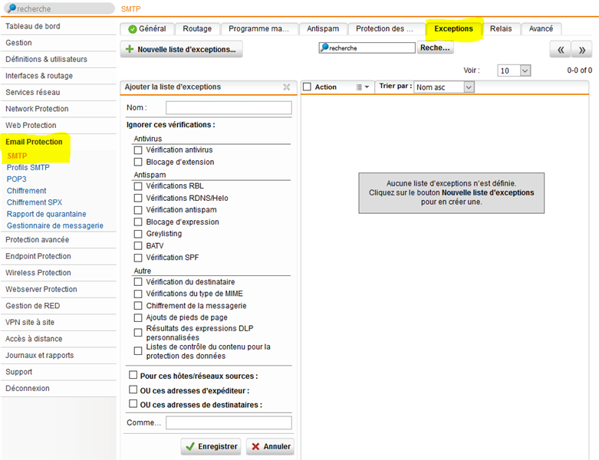Click the exceptions list search field
The image size is (599, 460).
pyautogui.click(x=367, y=48)
